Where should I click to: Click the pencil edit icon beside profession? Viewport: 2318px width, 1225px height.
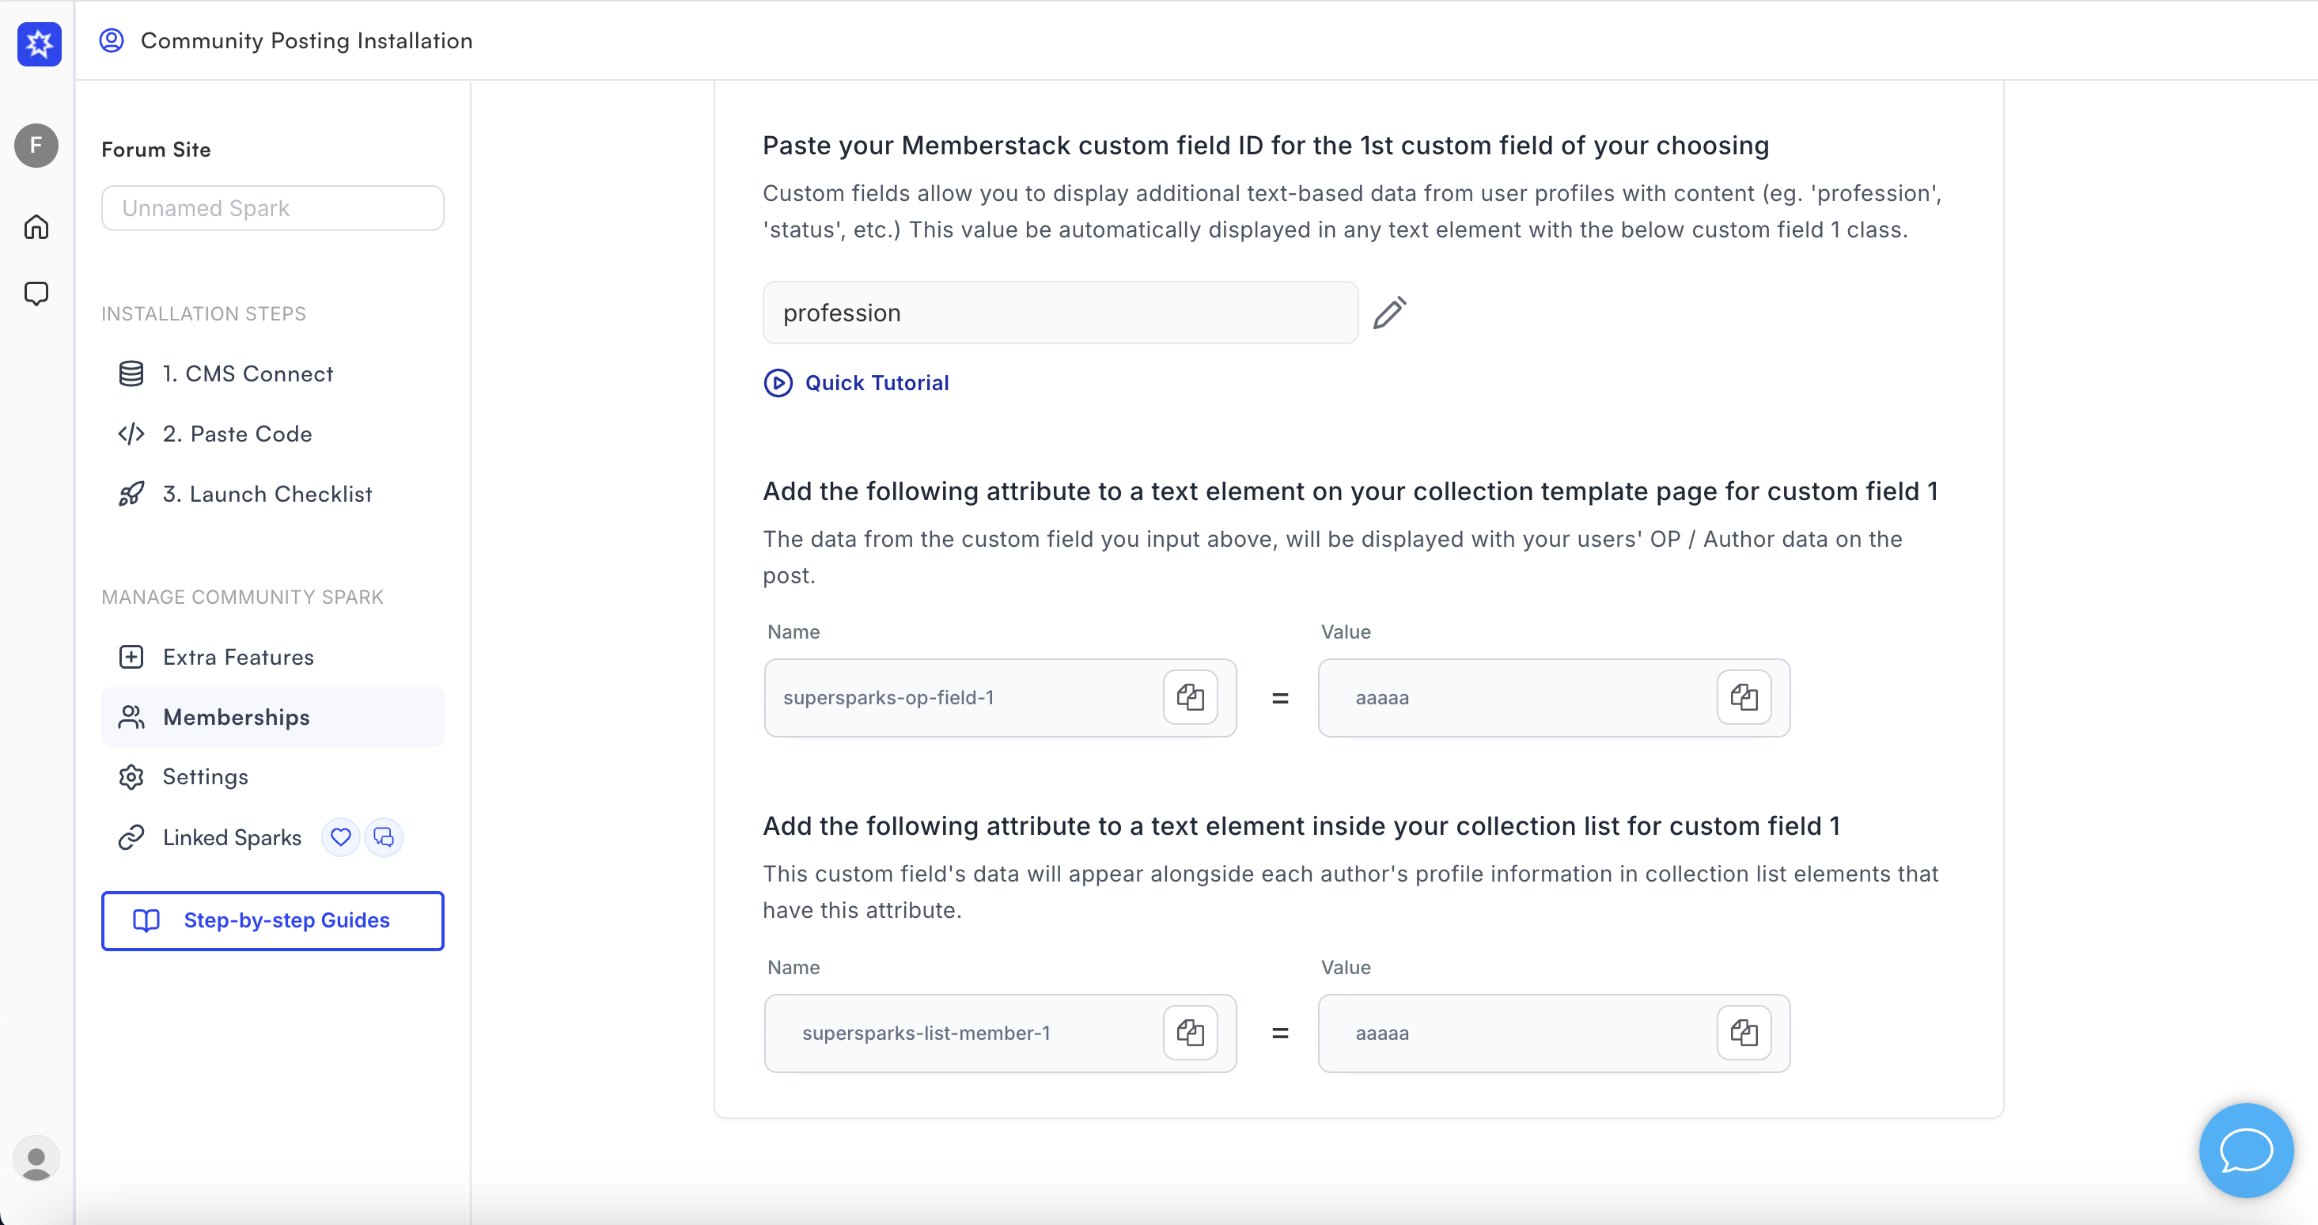point(1389,313)
